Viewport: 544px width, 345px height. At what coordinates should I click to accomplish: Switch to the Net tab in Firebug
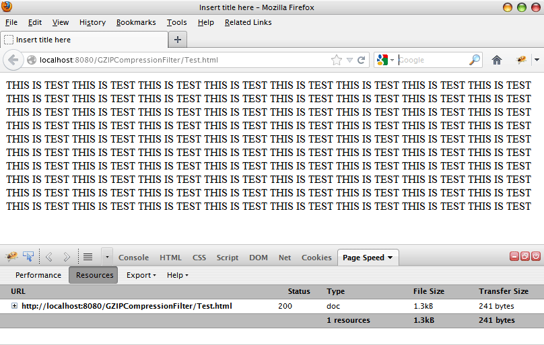pos(285,258)
